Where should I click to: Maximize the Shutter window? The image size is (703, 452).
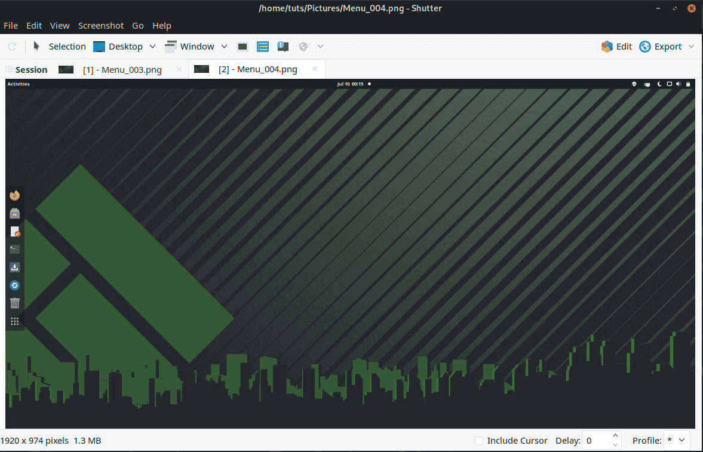(x=675, y=8)
